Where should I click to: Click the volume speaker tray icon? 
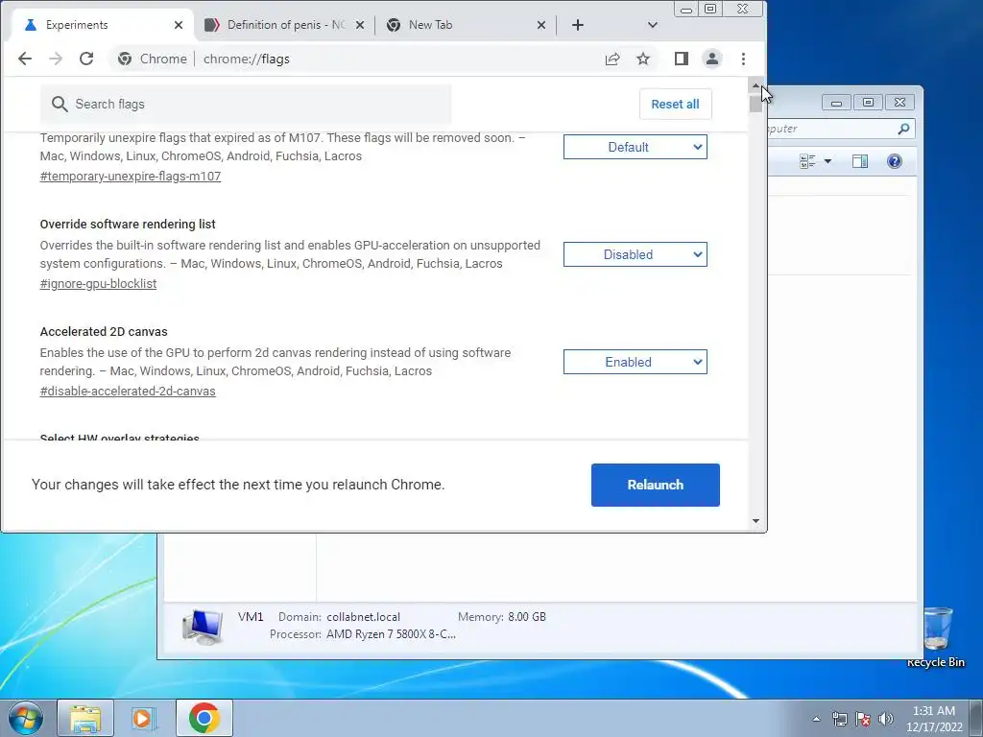pos(886,719)
